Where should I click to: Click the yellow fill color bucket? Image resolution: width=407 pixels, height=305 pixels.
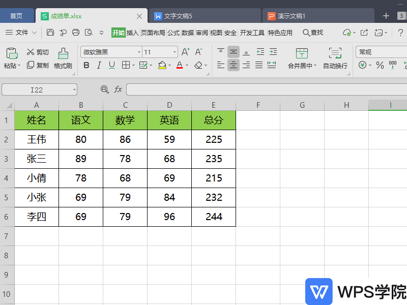point(162,65)
